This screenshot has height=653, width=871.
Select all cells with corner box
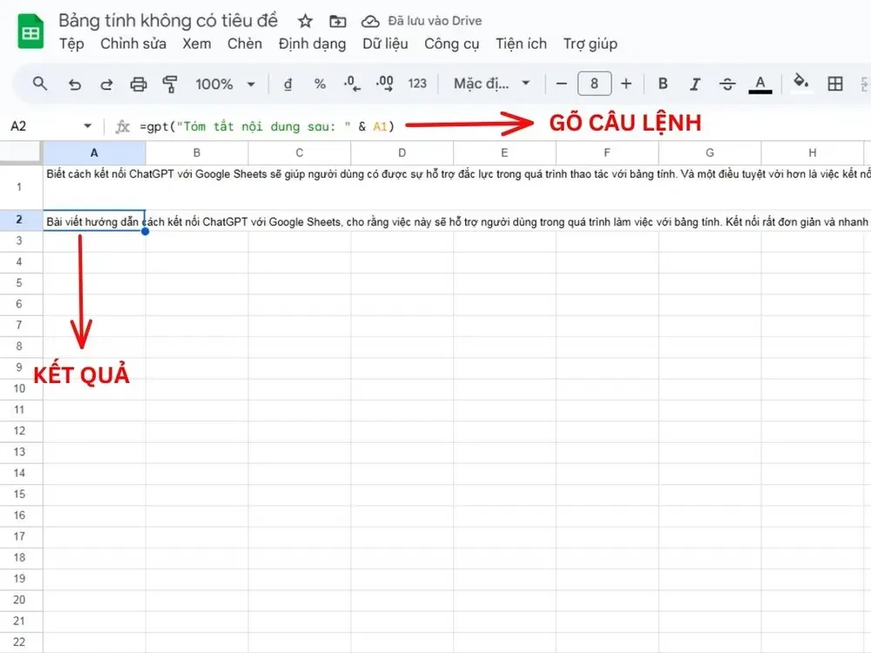(21, 152)
